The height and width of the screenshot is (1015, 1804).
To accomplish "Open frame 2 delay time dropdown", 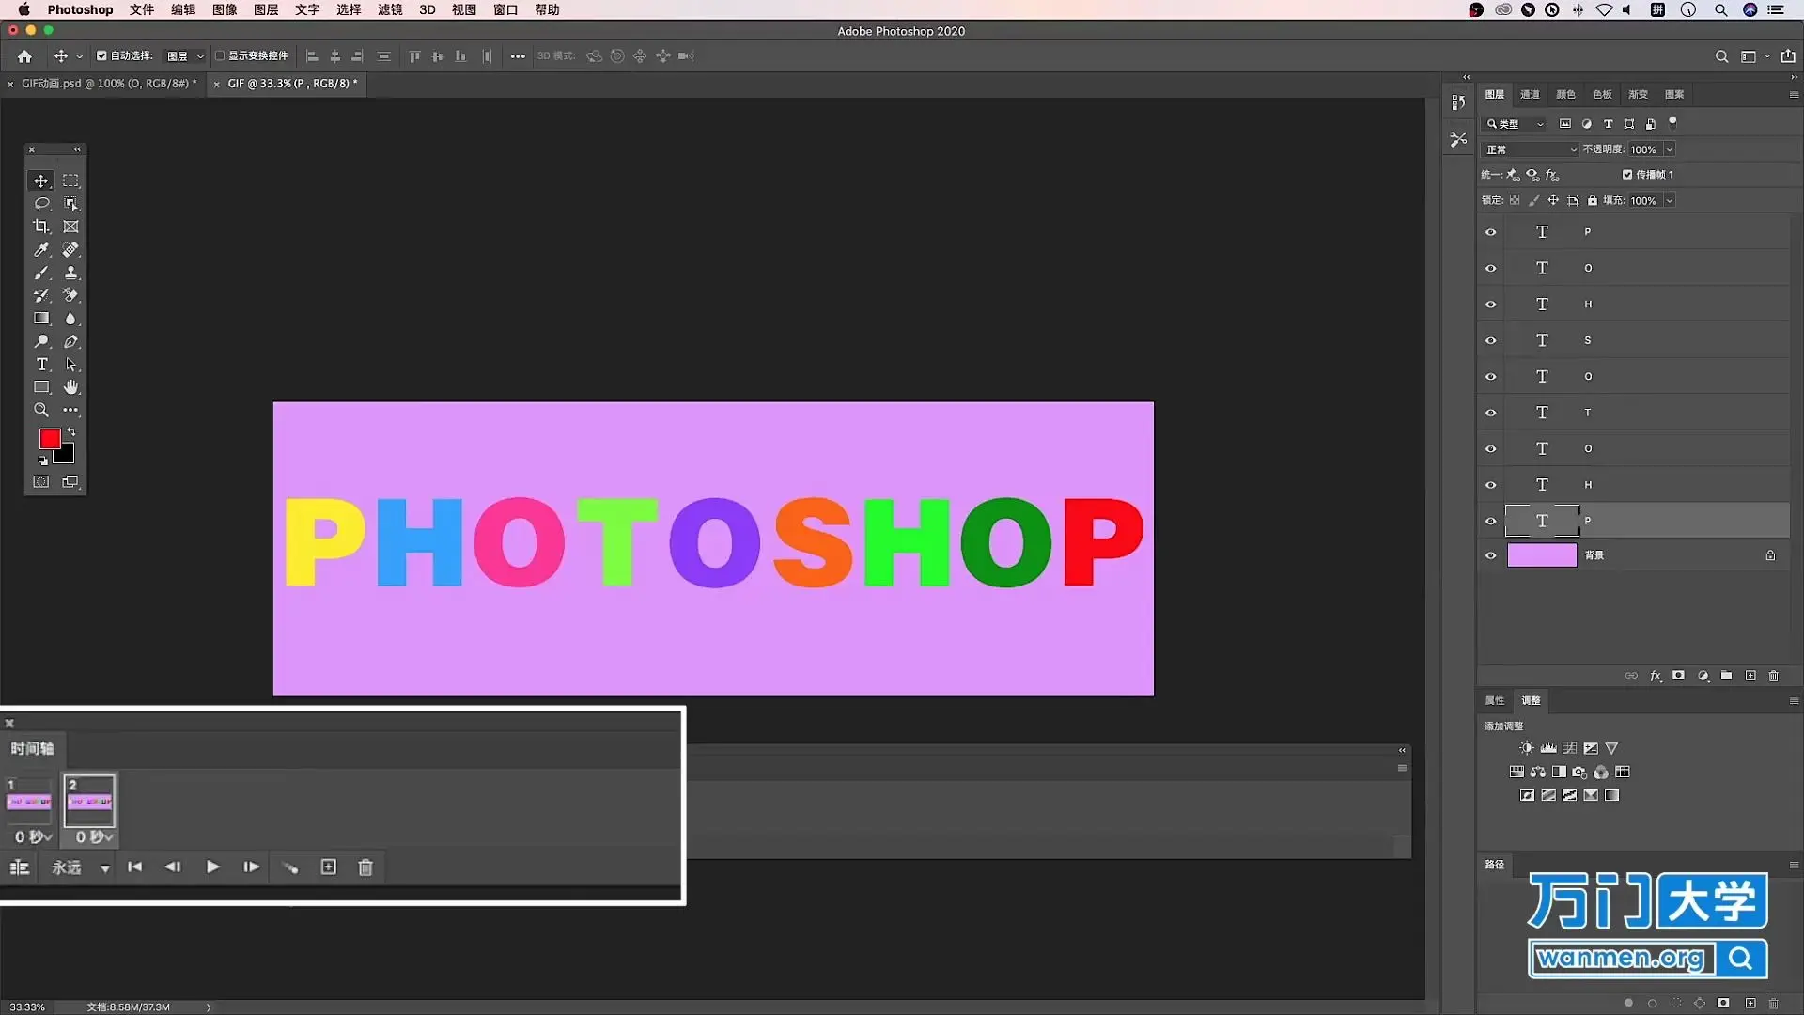I will pos(94,836).
